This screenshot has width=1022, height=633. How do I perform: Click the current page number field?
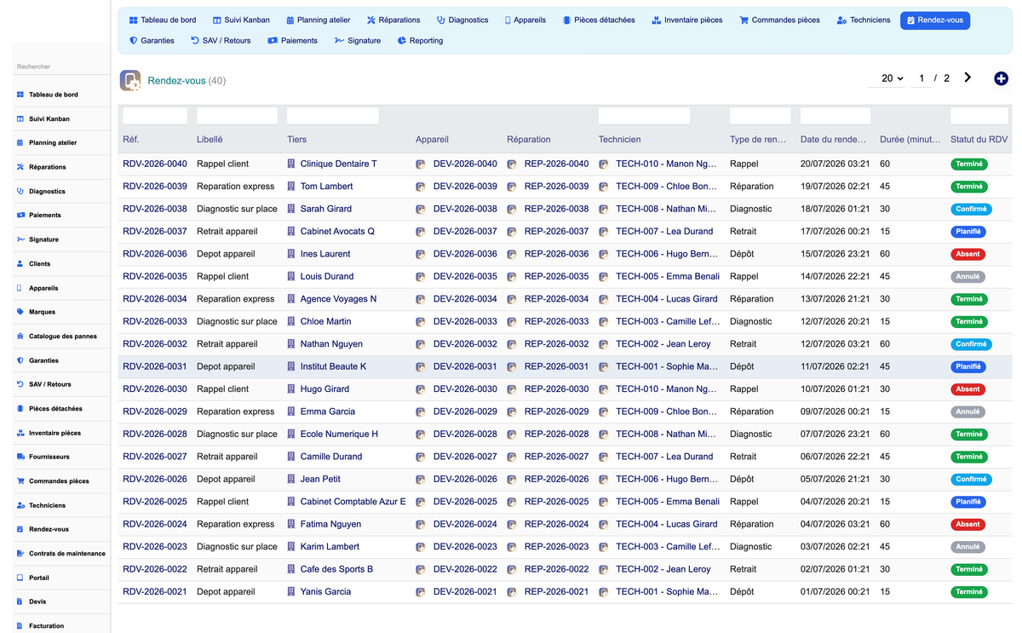pyautogui.click(x=920, y=78)
